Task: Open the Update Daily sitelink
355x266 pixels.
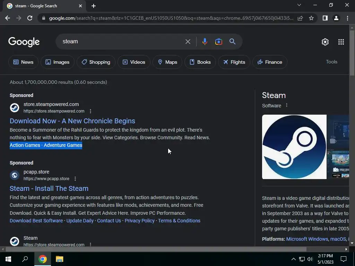Action: pos(80,221)
